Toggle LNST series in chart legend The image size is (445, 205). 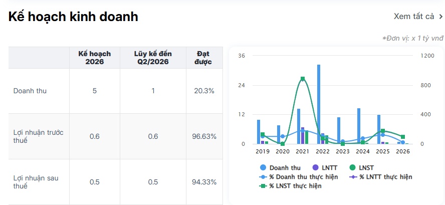(x=362, y=168)
